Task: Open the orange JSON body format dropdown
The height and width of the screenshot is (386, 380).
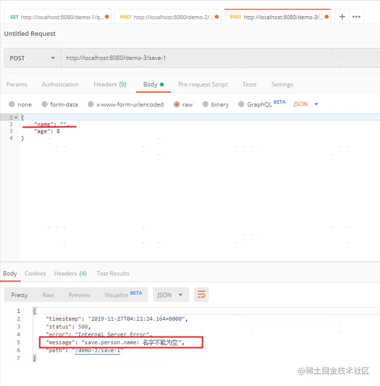Action: click(x=305, y=104)
